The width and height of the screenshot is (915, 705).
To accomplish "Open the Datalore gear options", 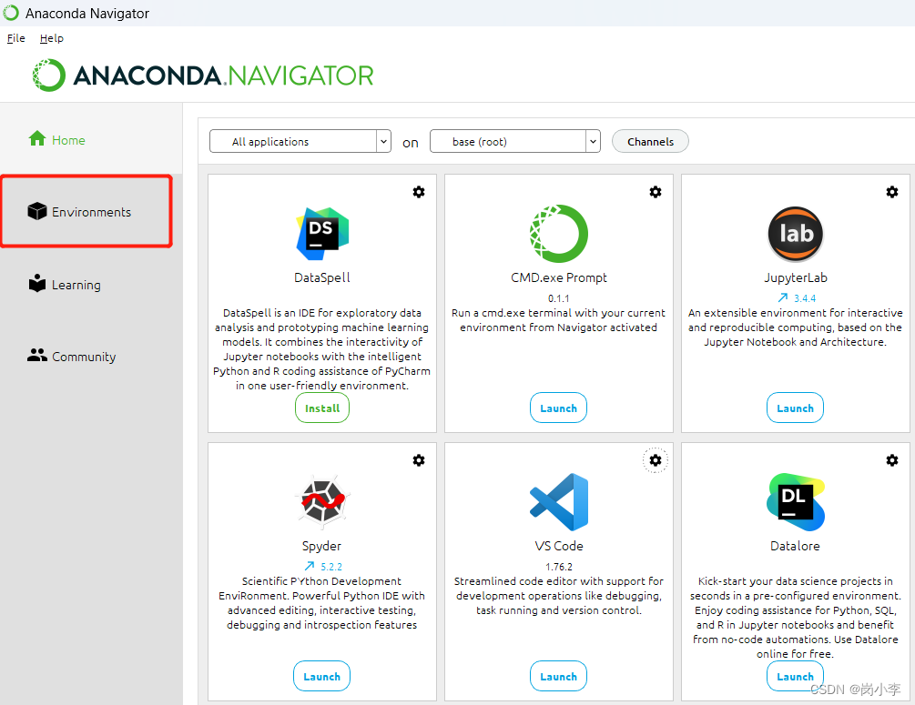I will tap(892, 460).
